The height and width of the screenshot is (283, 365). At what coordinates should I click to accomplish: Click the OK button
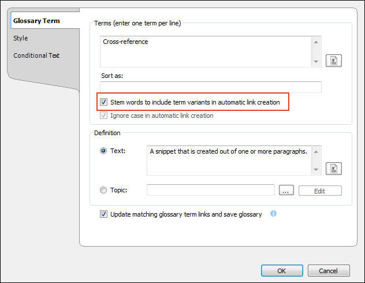(282, 271)
